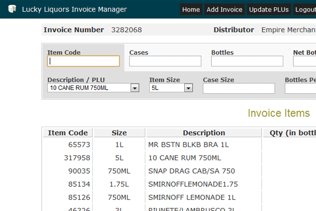Click the Bottles Per input field
The image size is (316, 211).
pyautogui.click(x=301, y=89)
